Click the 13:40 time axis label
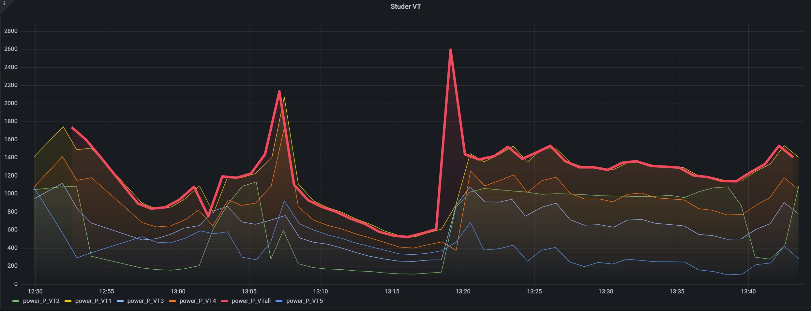The height and width of the screenshot is (311, 811). (x=748, y=291)
